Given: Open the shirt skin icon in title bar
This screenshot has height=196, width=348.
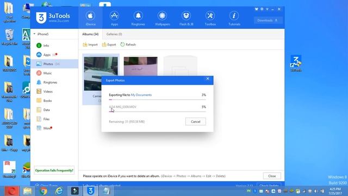Looking at the screenshot, I should click(257, 9).
